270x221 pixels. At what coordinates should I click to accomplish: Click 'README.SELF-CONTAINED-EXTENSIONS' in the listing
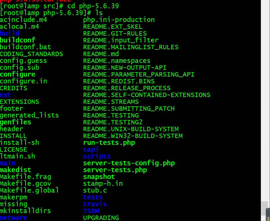coord(147,95)
